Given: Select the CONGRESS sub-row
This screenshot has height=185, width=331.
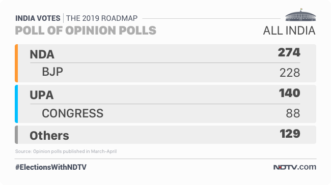Looking at the screenshot, I should pos(165,113).
